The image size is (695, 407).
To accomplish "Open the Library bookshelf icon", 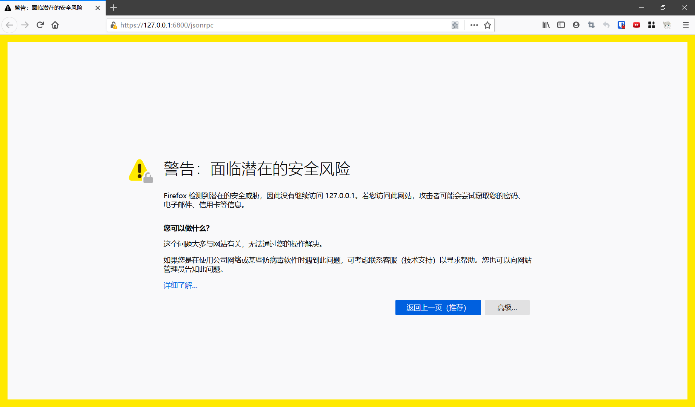I will point(546,25).
